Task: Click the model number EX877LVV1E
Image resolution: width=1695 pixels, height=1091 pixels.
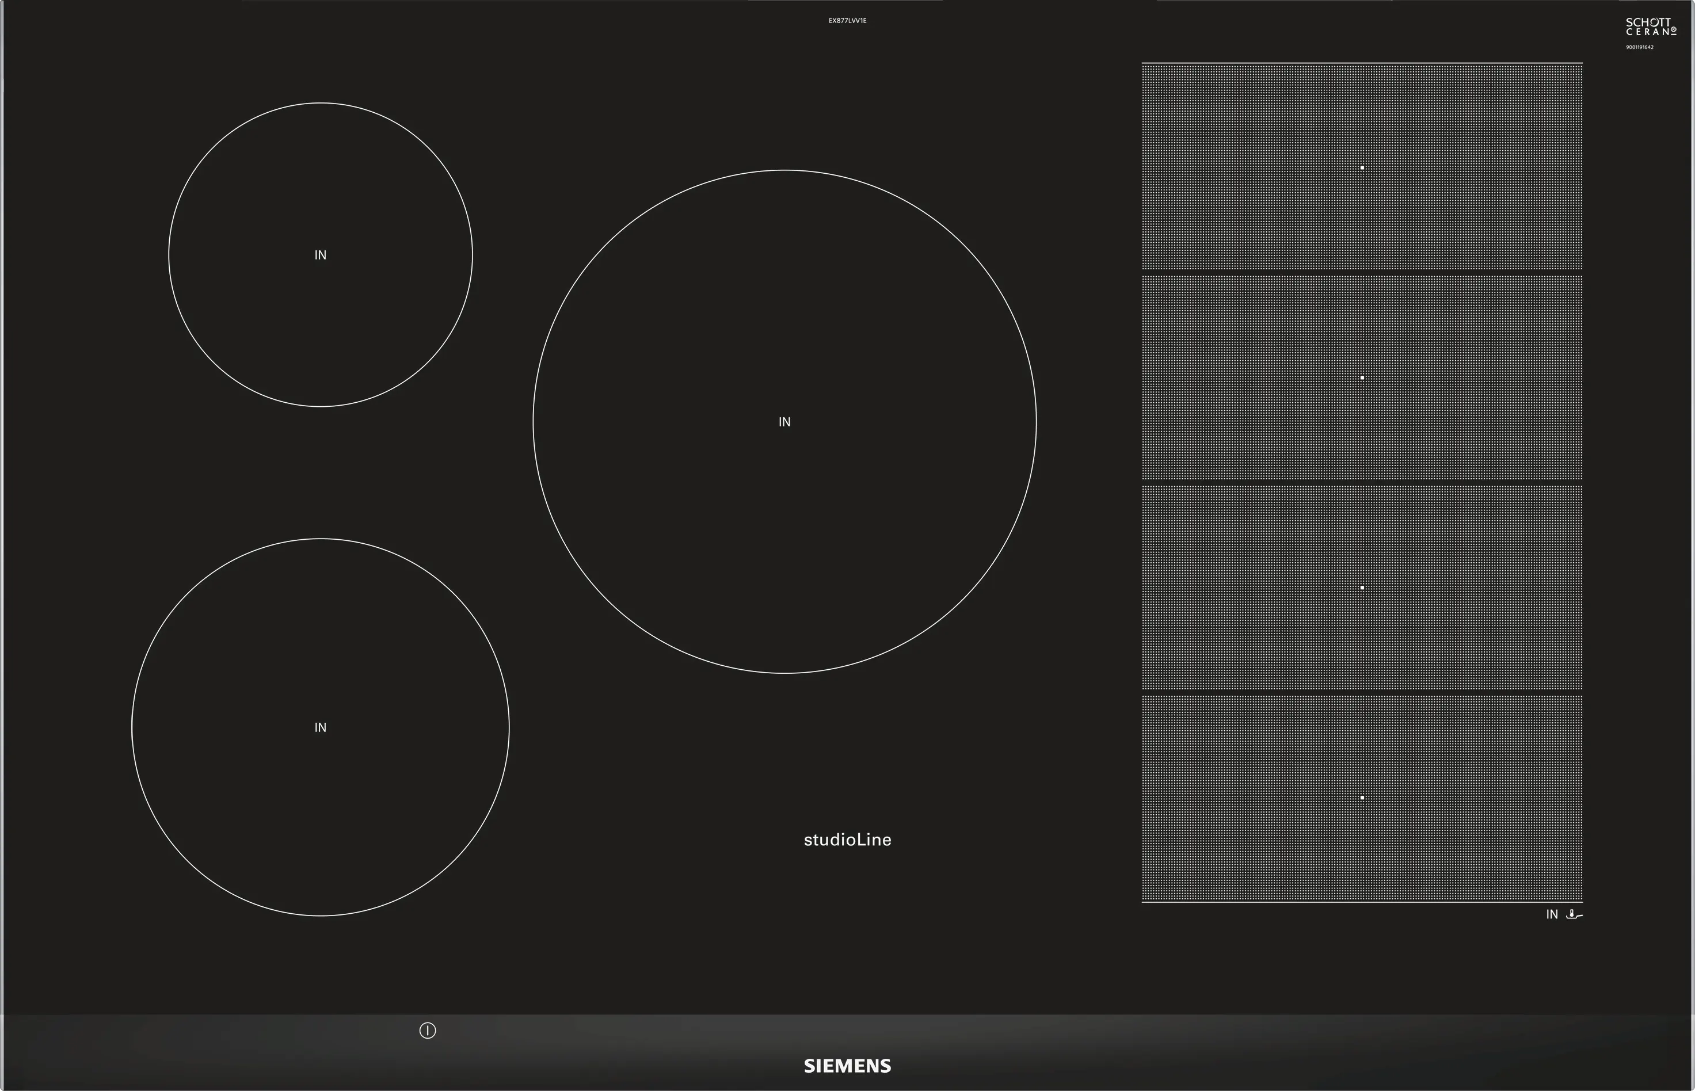Action: [847, 21]
